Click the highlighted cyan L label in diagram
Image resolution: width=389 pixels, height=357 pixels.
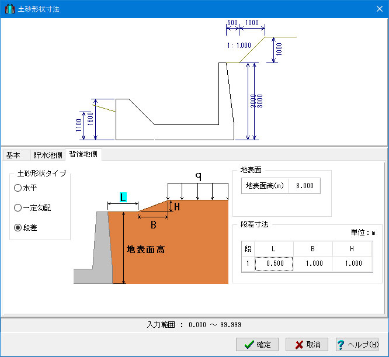point(123,197)
